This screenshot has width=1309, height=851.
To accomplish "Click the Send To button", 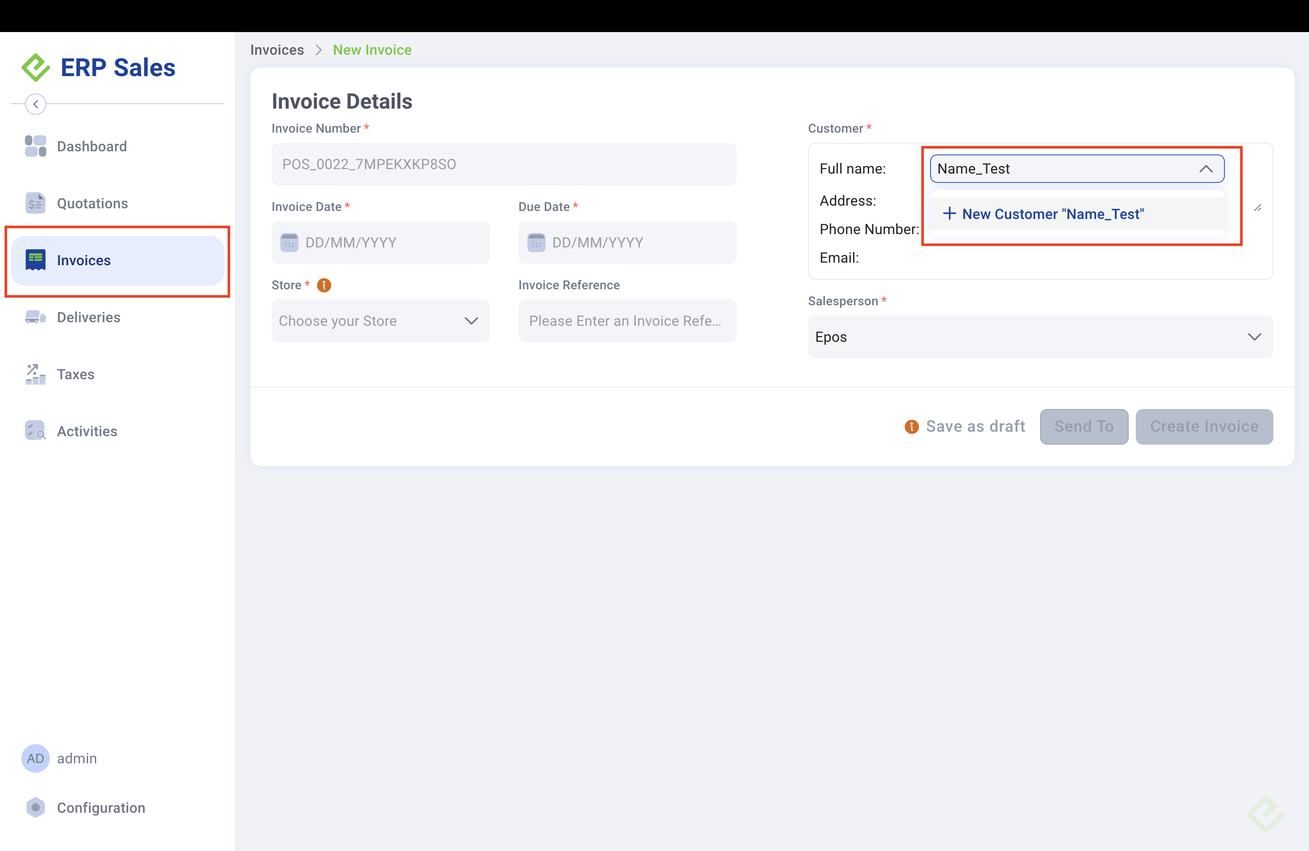I will (1084, 426).
